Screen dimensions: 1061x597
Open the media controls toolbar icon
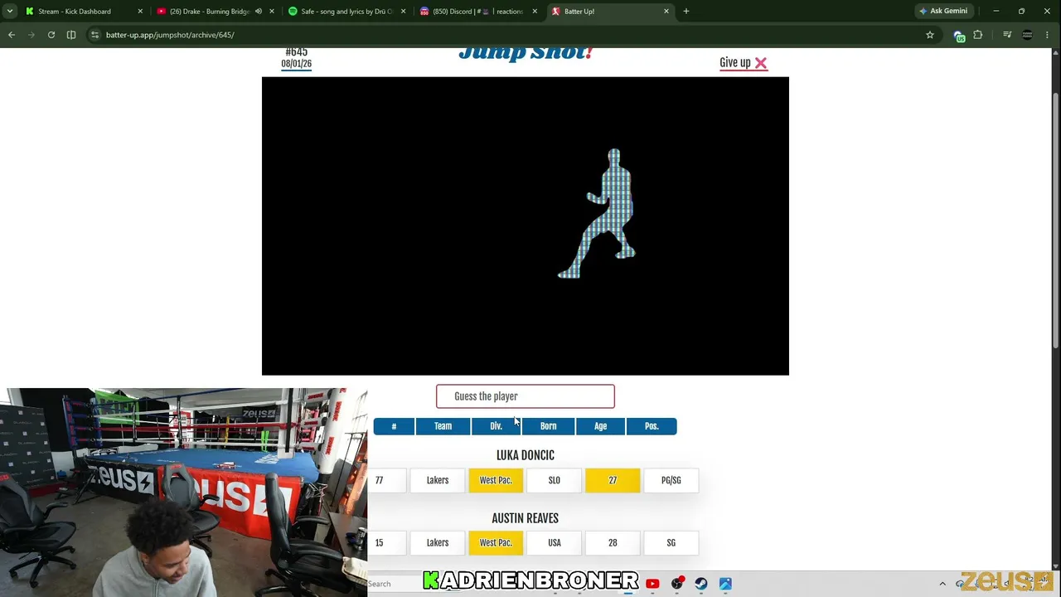tap(1007, 35)
